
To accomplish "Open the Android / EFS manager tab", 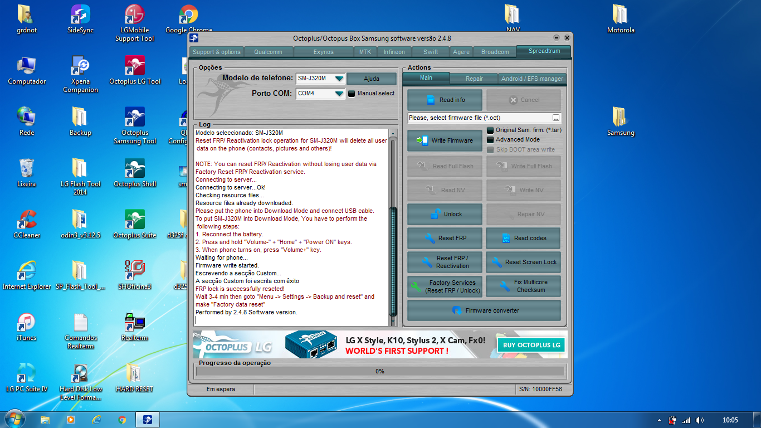I will click(532, 79).
